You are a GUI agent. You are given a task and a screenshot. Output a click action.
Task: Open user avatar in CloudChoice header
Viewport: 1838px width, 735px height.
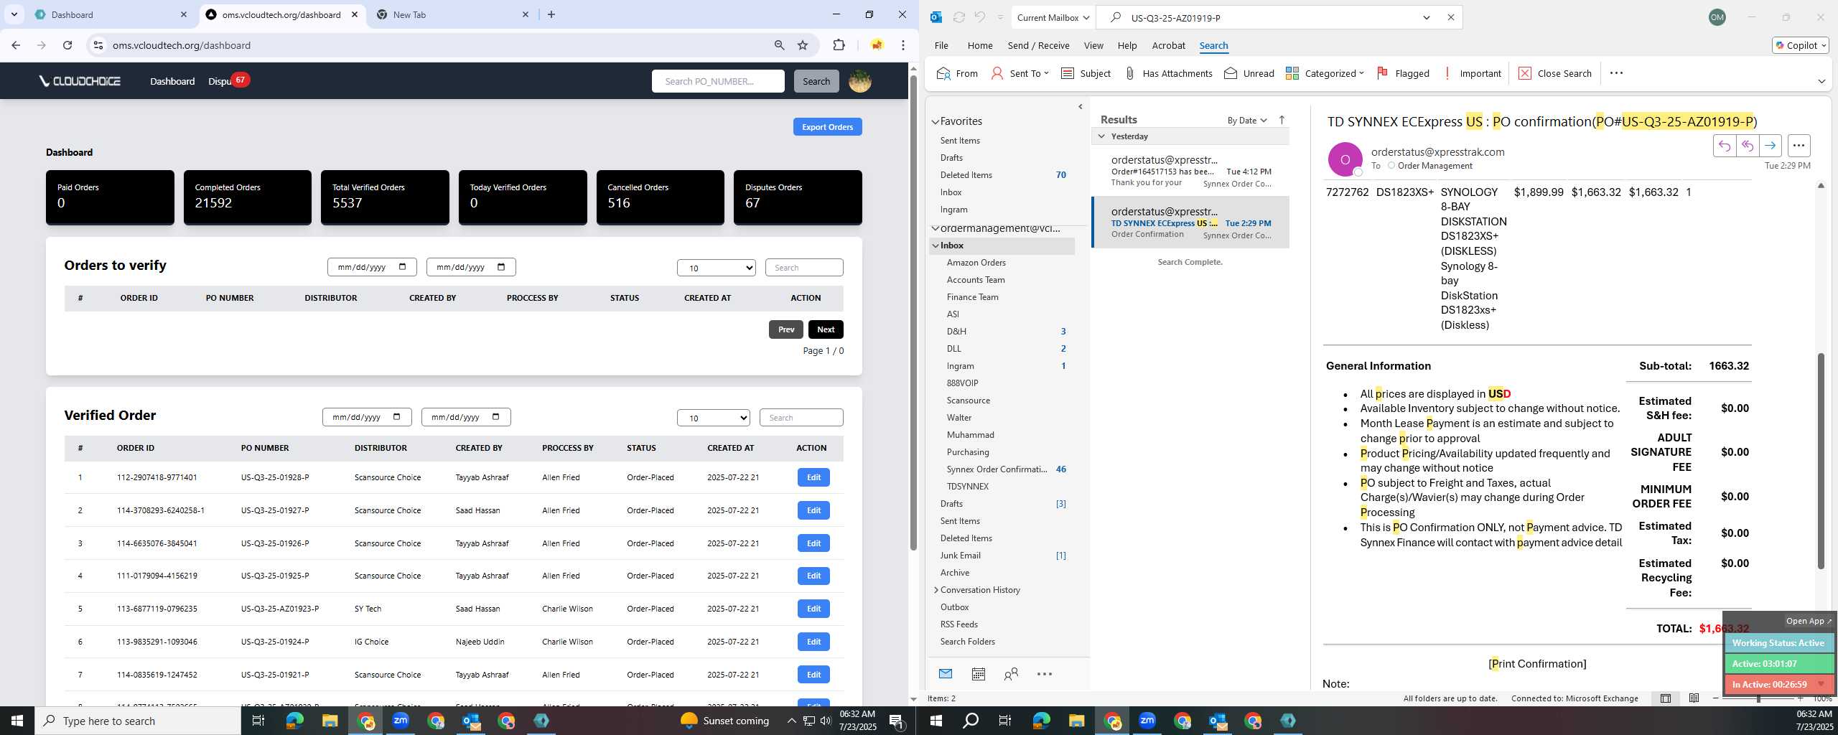click(x=860, y=81)
